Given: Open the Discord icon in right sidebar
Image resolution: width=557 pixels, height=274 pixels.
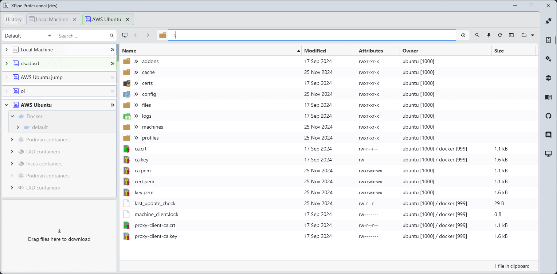Looking at the screenshot, I should click(x=548, y=135).
